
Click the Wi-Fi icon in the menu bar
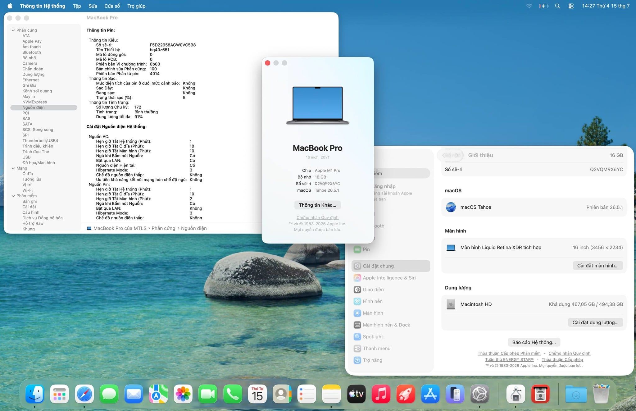coord(529,6)
